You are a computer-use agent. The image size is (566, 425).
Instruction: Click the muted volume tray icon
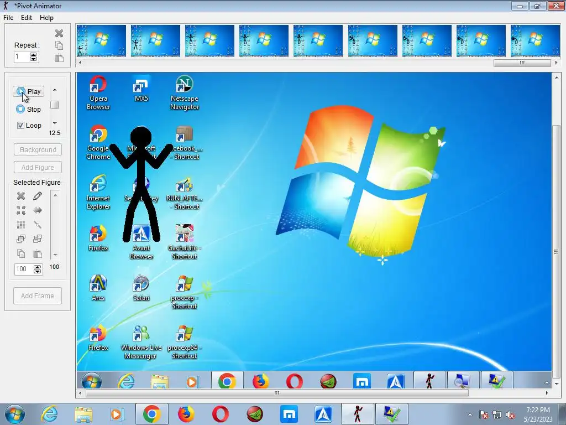pos(510,415)
